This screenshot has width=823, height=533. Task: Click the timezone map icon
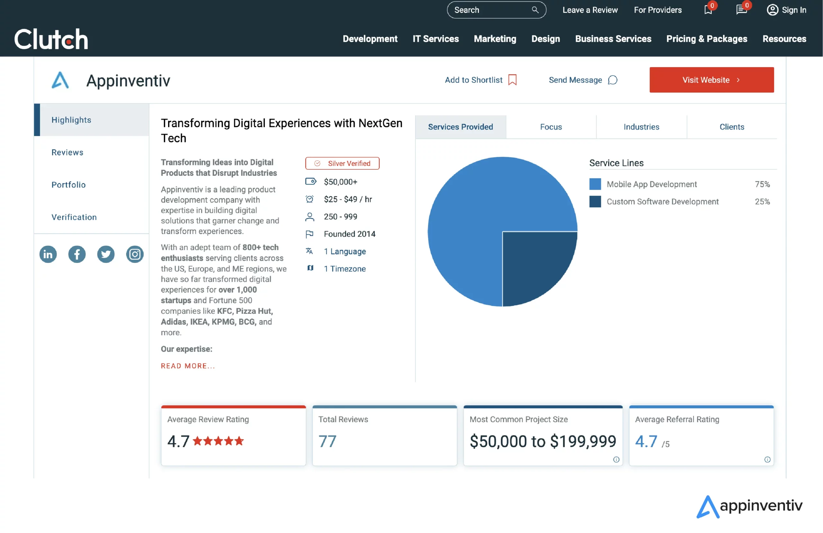310,268
